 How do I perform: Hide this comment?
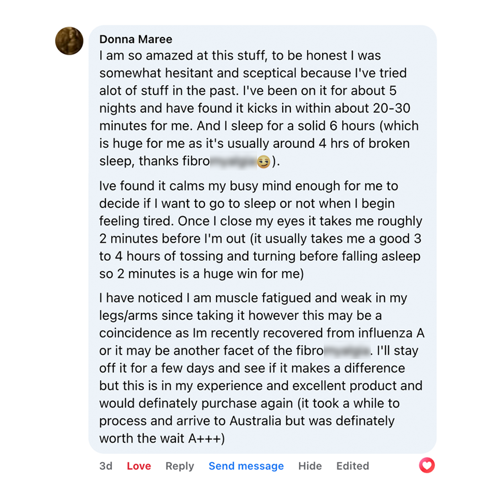(x=310, y=466)
